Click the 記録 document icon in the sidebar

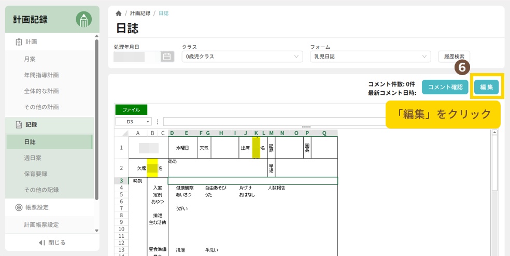tap(19, 124)
